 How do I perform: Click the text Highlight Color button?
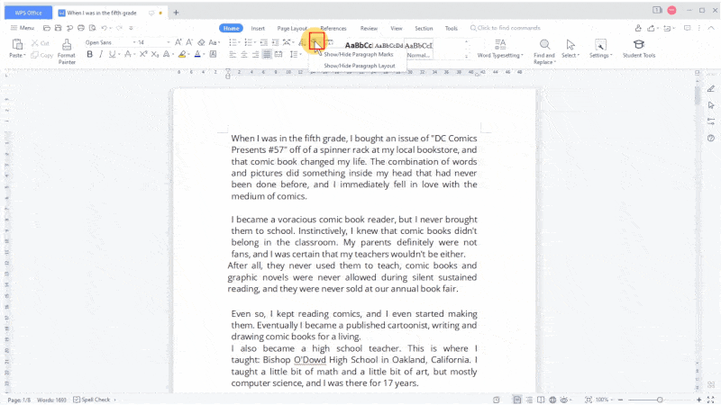pos(182,54)
